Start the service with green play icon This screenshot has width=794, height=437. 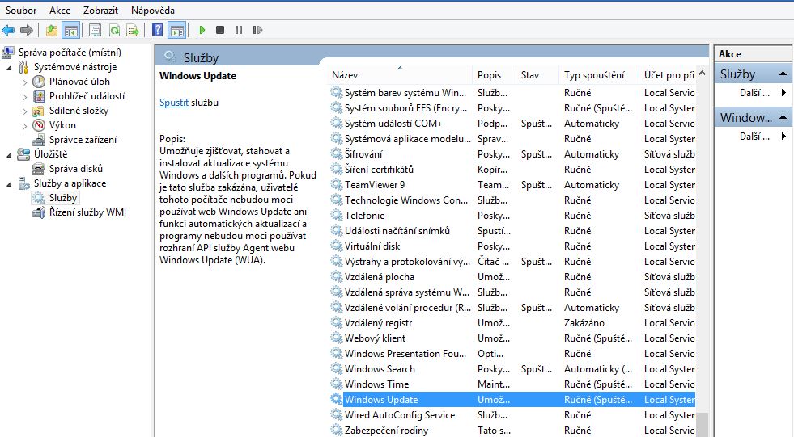[202, 30]
